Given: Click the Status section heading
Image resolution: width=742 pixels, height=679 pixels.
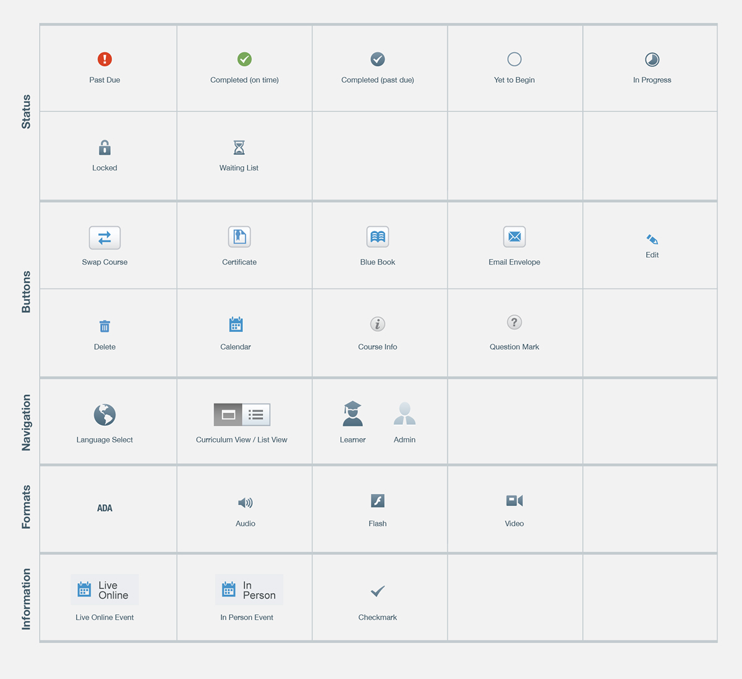Looking at the screenshot, I should pos(26,112).
